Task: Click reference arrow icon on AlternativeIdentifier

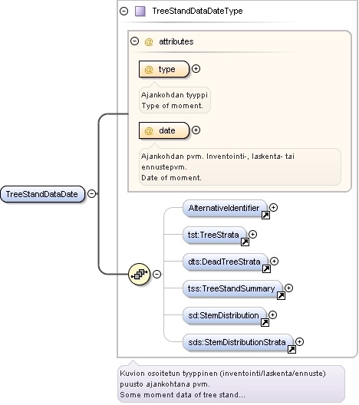Action: click(x=265, y=215)
